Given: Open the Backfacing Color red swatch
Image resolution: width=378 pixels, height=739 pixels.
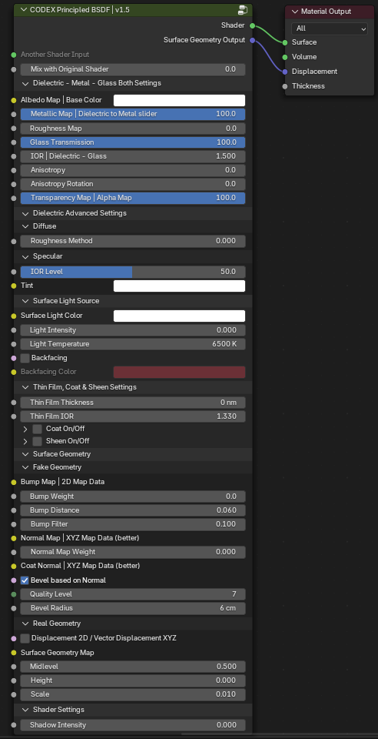Looking at the screenshot, I should point(179,373).
